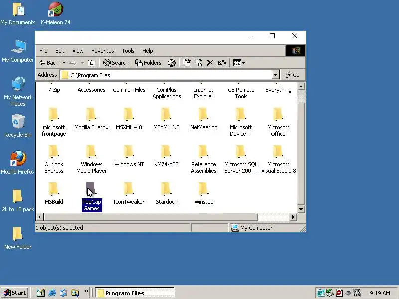Click the ComPlus Applications folder label
The height and width of the screenshot is (299, 399).
pos(167,93)
